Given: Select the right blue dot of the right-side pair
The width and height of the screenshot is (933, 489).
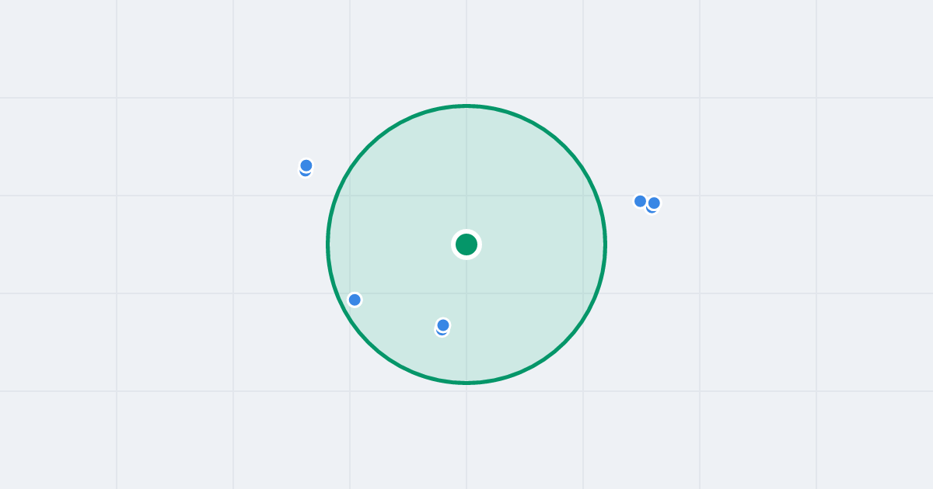Looking at the screenshot, I should pyautogui.click(x=654, y=203).
